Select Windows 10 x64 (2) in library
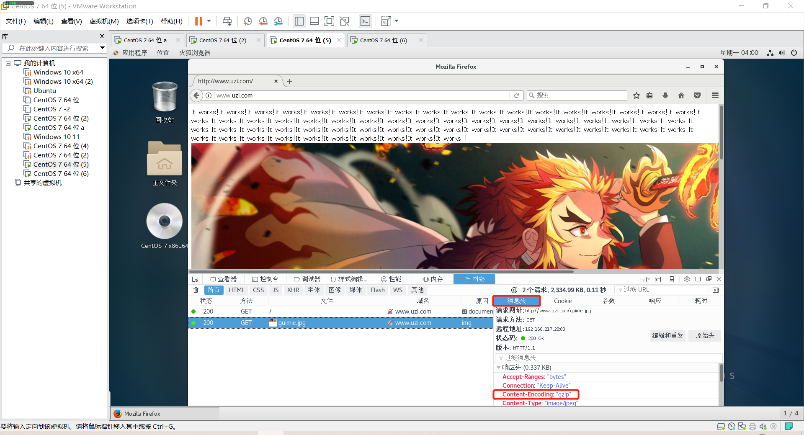Image resolution: width=804 pixels, height=435 pixels. click(x=63, y=82)
